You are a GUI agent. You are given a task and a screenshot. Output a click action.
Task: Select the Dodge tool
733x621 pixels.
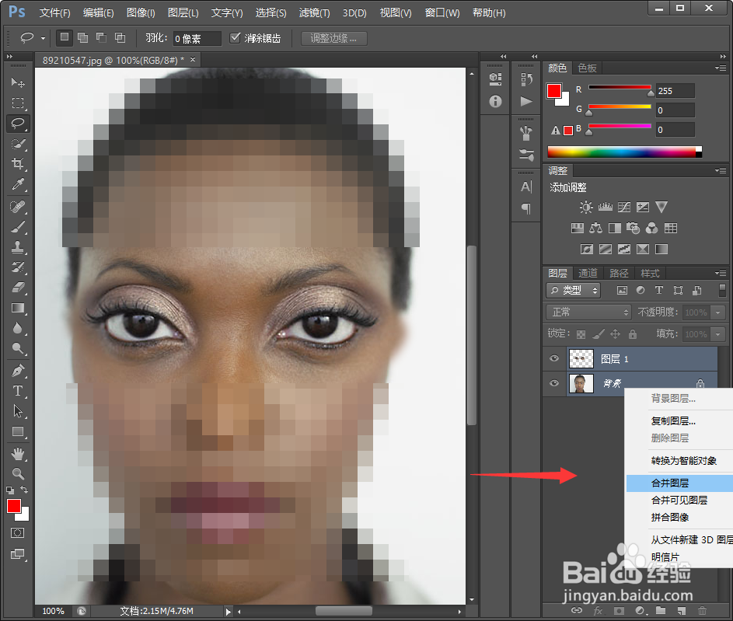(x=18, y=348)
